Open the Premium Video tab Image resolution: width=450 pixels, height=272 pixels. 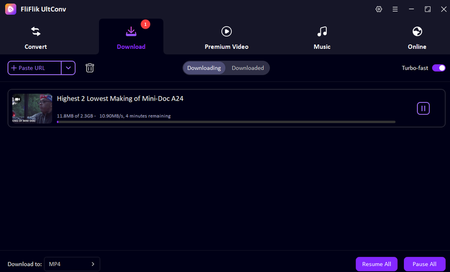tap(227, 37)
